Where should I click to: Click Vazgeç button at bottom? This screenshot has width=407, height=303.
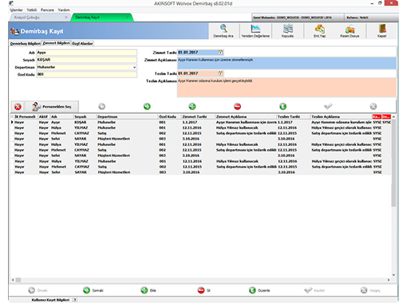coord(370,290)
